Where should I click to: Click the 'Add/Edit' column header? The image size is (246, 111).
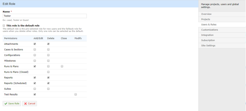pyautogui.click(x=38, y=38)
